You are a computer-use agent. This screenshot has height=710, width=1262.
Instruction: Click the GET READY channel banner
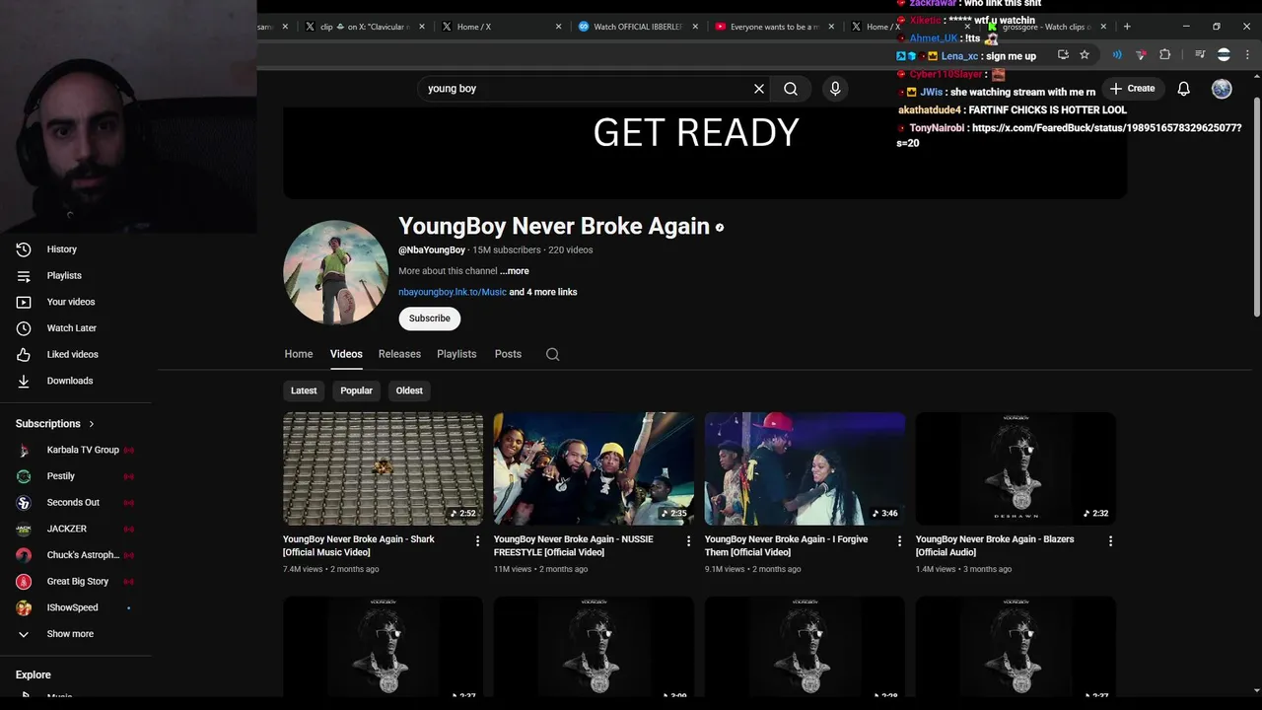pos(705,153)
